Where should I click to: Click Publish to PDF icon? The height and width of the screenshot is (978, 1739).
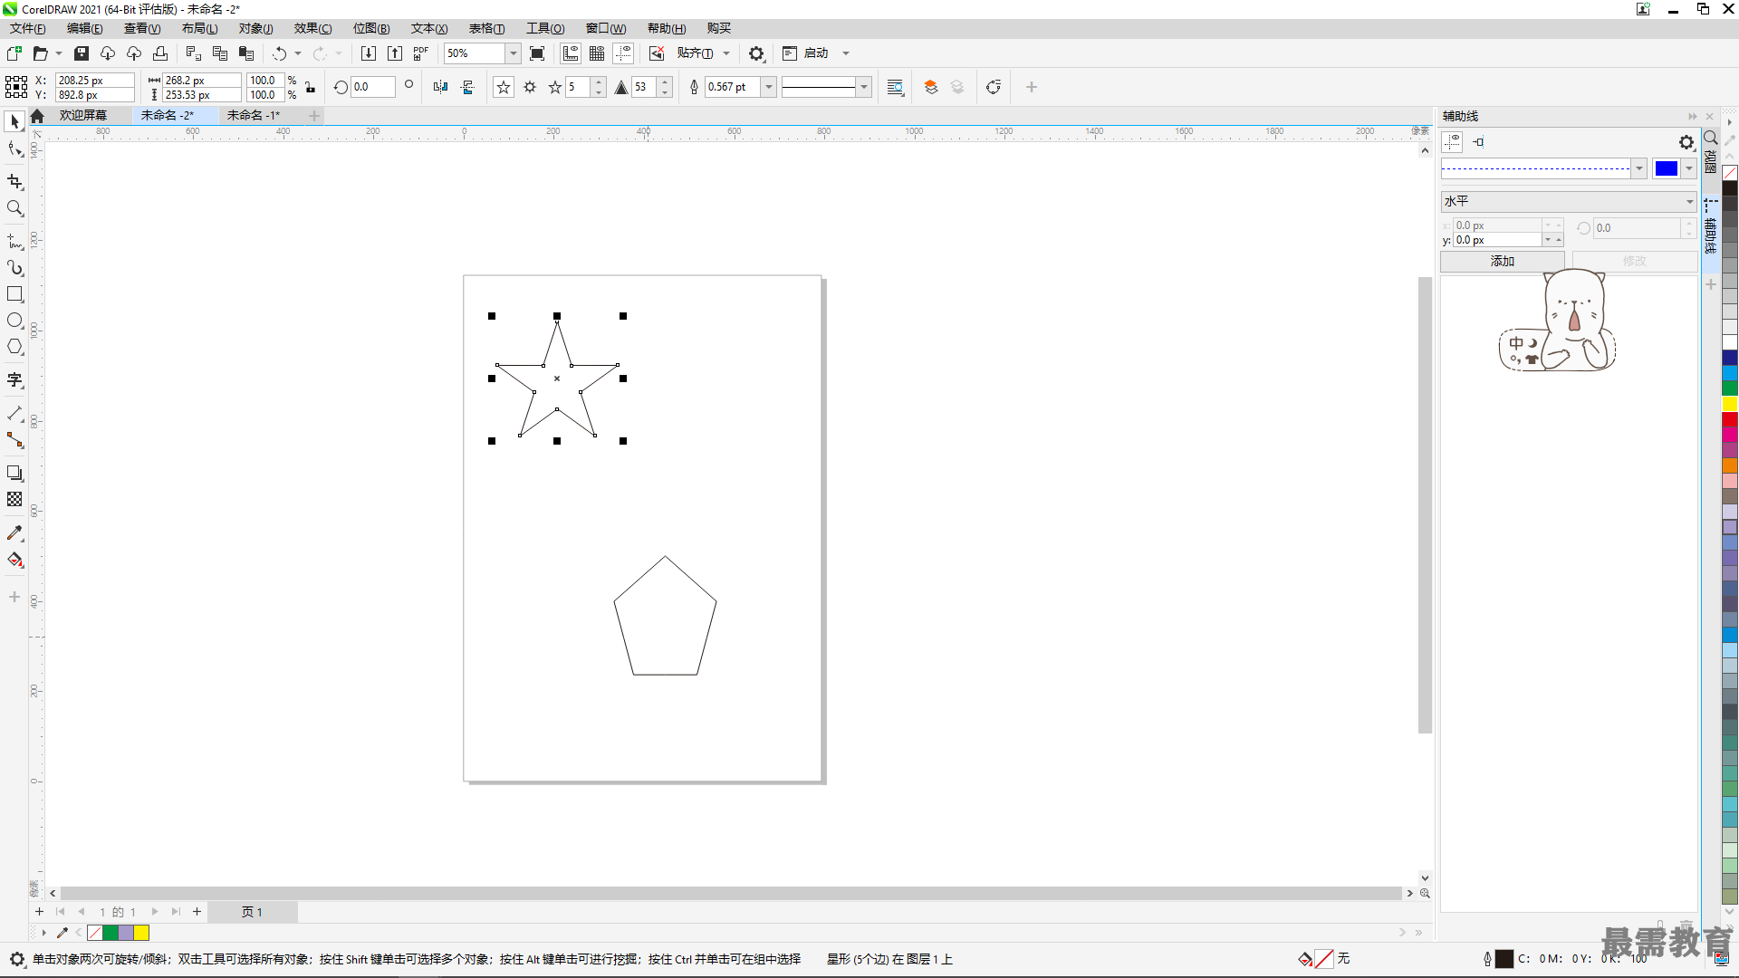[421, 53]
